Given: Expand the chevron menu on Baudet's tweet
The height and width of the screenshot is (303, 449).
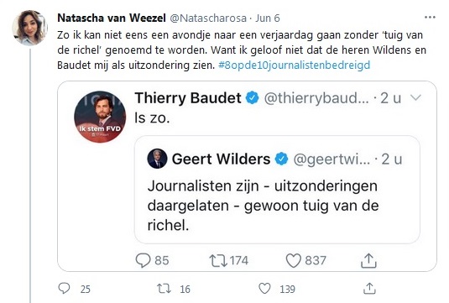Looking at the screenshot, I should coord(415,97).
